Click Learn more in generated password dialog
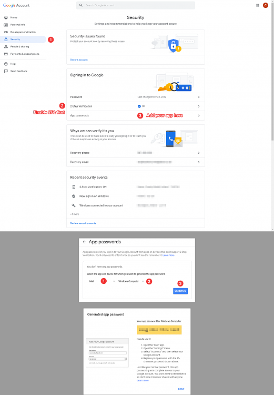Viewport: 274px width, 395px height. [143, 380]
